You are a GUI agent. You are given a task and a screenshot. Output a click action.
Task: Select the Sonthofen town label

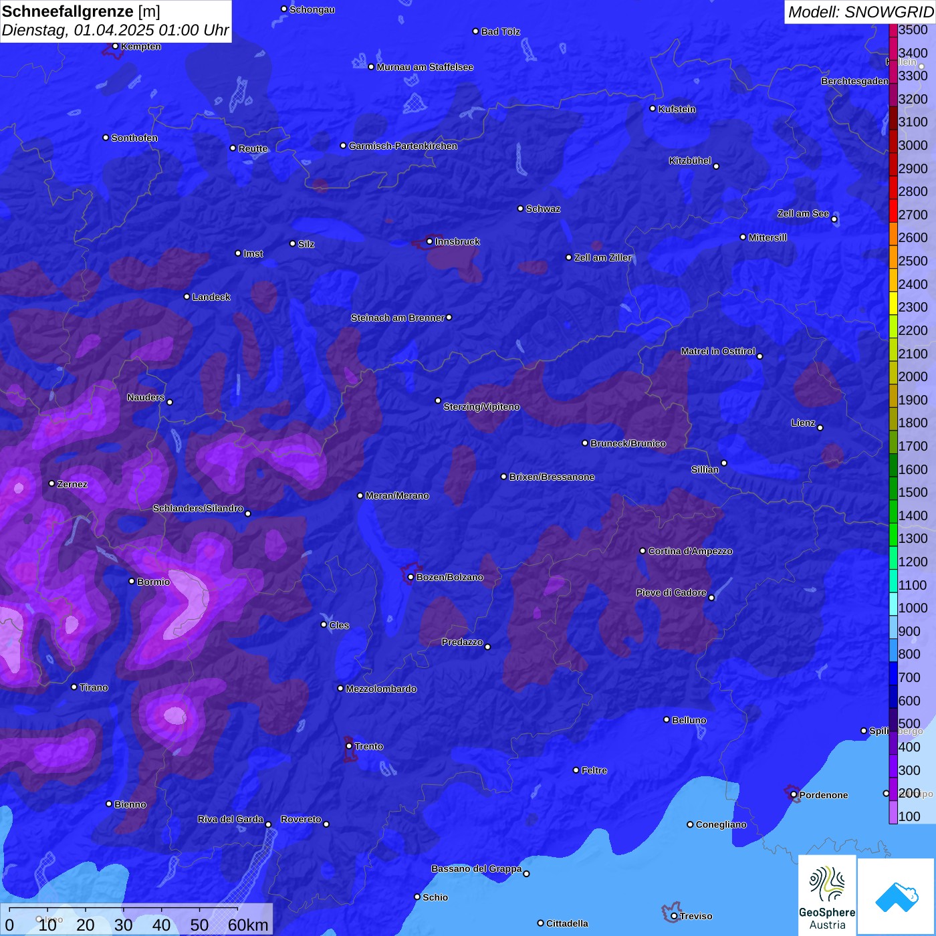click(134, 138)
